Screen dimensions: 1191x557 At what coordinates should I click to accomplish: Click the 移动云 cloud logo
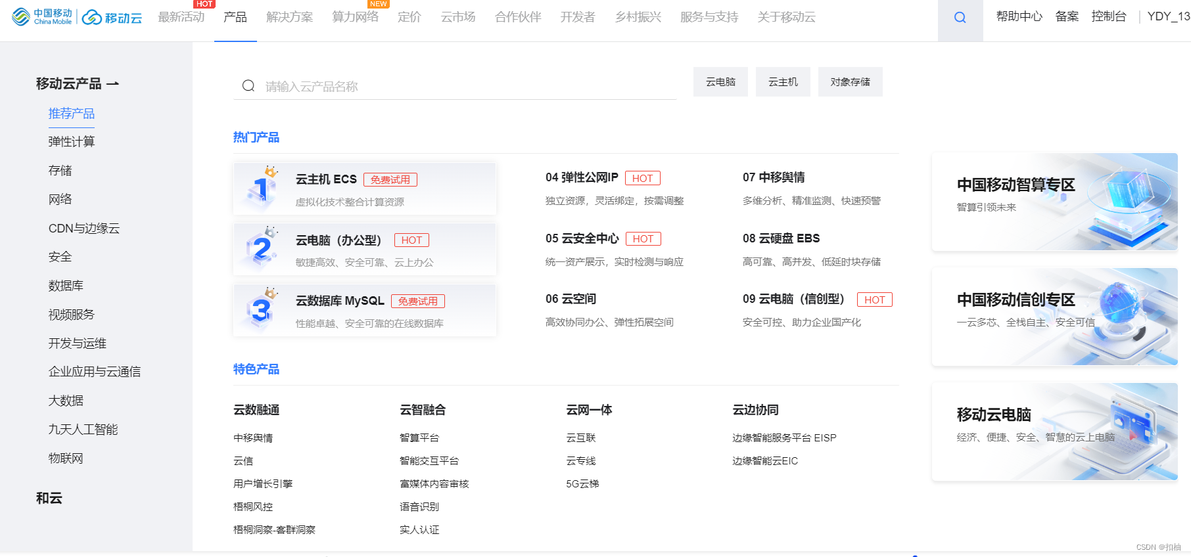coord(112,18)
